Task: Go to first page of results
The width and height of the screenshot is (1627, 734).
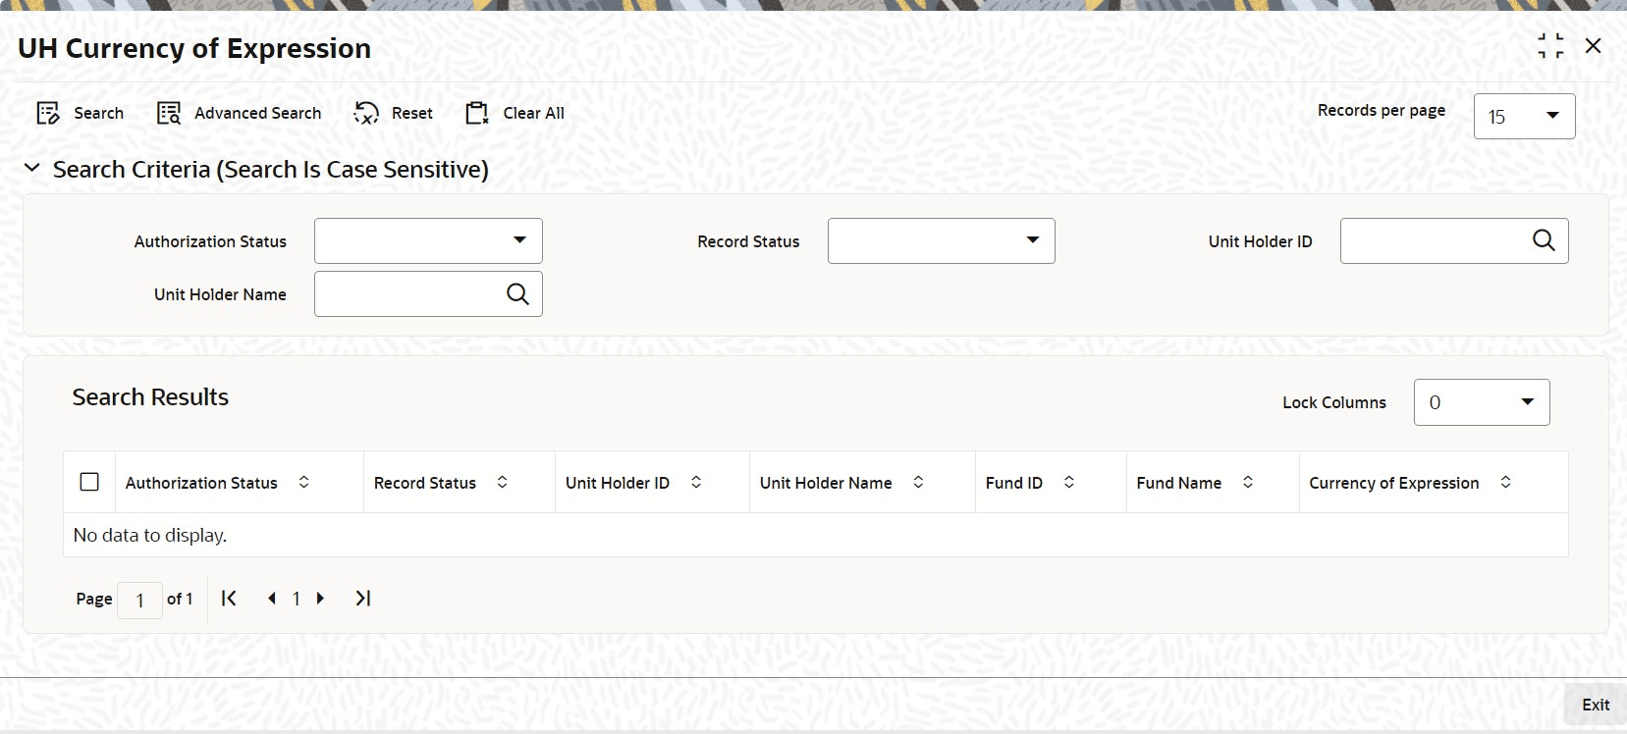Action: [229, 598]
